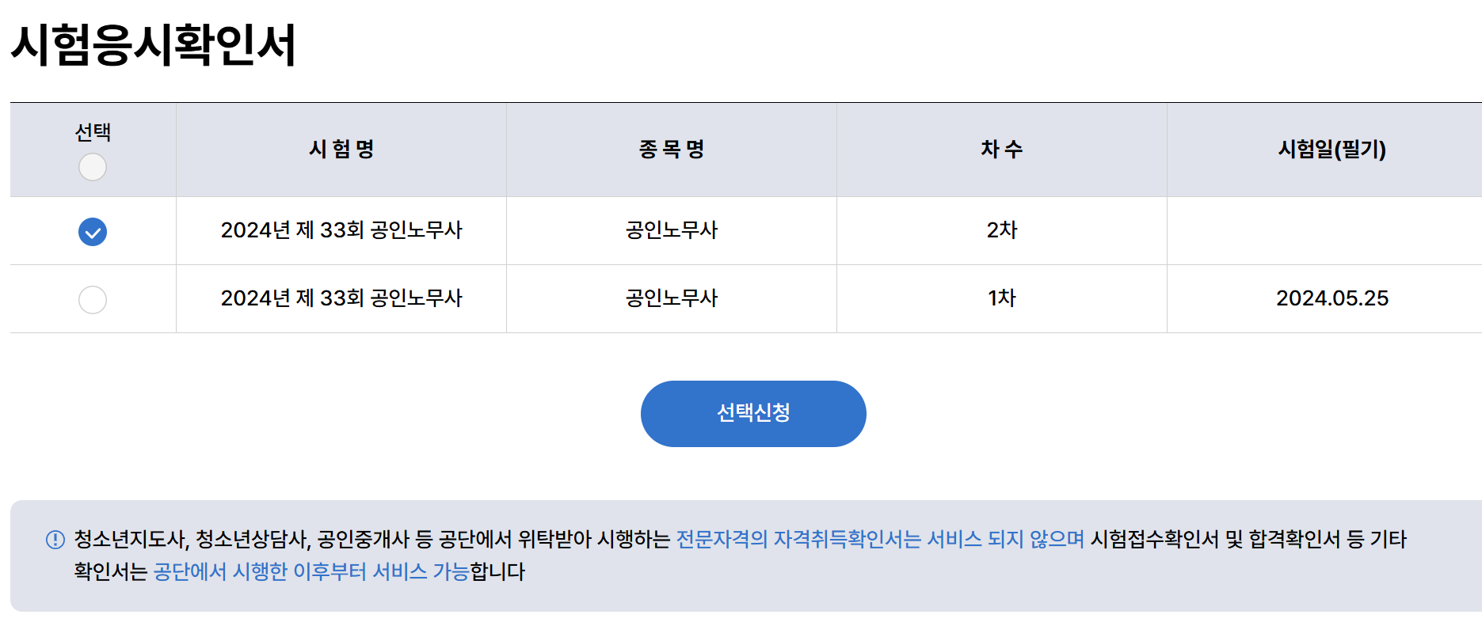Toggle the select-all checkbox in the 선택 header
Viewport: 1482px width, 622px height.
coord(93,167)
